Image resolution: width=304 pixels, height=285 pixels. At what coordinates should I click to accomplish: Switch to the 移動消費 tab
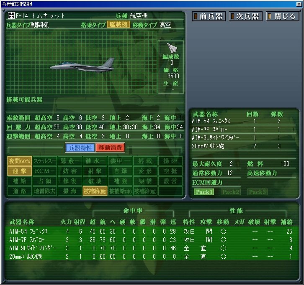click(110, 148)
